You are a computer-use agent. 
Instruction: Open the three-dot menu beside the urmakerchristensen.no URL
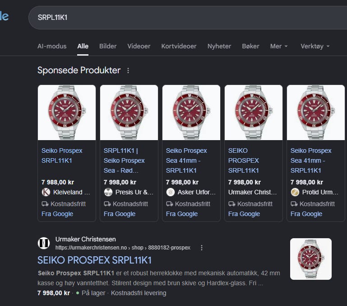pos(201,248)
